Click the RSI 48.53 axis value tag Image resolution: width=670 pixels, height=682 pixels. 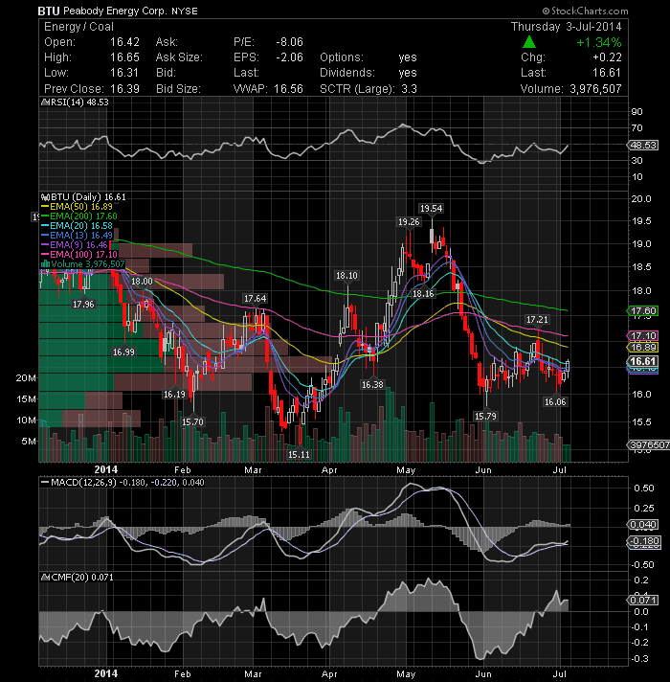[x=643, y=145]
